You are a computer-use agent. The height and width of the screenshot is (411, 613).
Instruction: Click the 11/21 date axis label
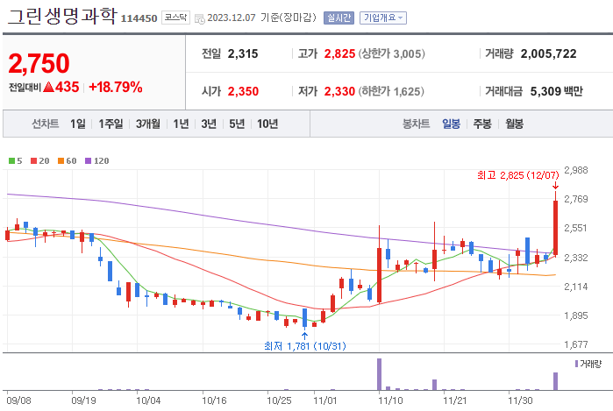(454, 400)
